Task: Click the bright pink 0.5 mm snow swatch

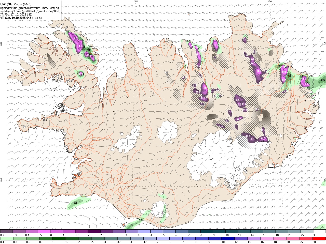Action: pos(44,231)
